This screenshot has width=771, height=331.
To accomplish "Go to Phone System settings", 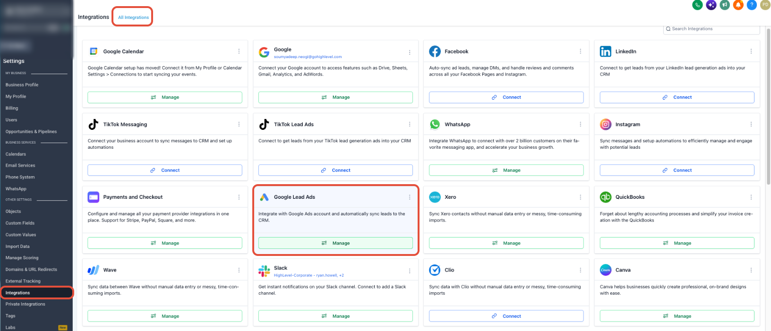I will point(20,177).
